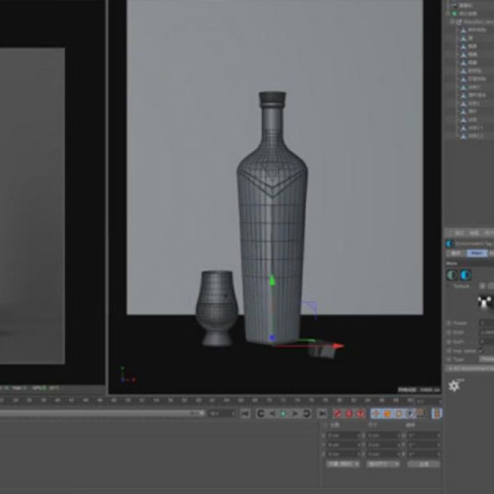
Task: Click the green Y-axis arrow handle
Action: (272, 281)
